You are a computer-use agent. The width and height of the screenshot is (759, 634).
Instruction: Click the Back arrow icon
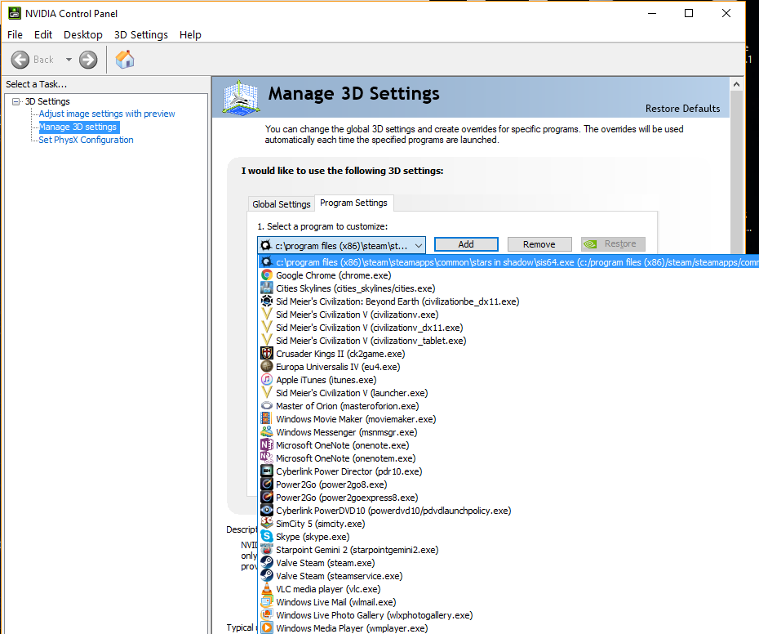20,60
